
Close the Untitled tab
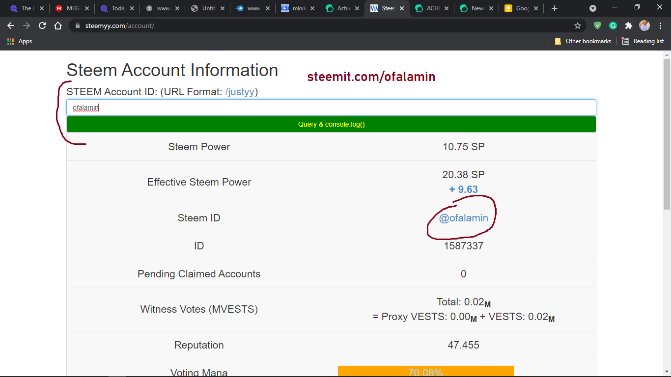[x=222, y=8]
